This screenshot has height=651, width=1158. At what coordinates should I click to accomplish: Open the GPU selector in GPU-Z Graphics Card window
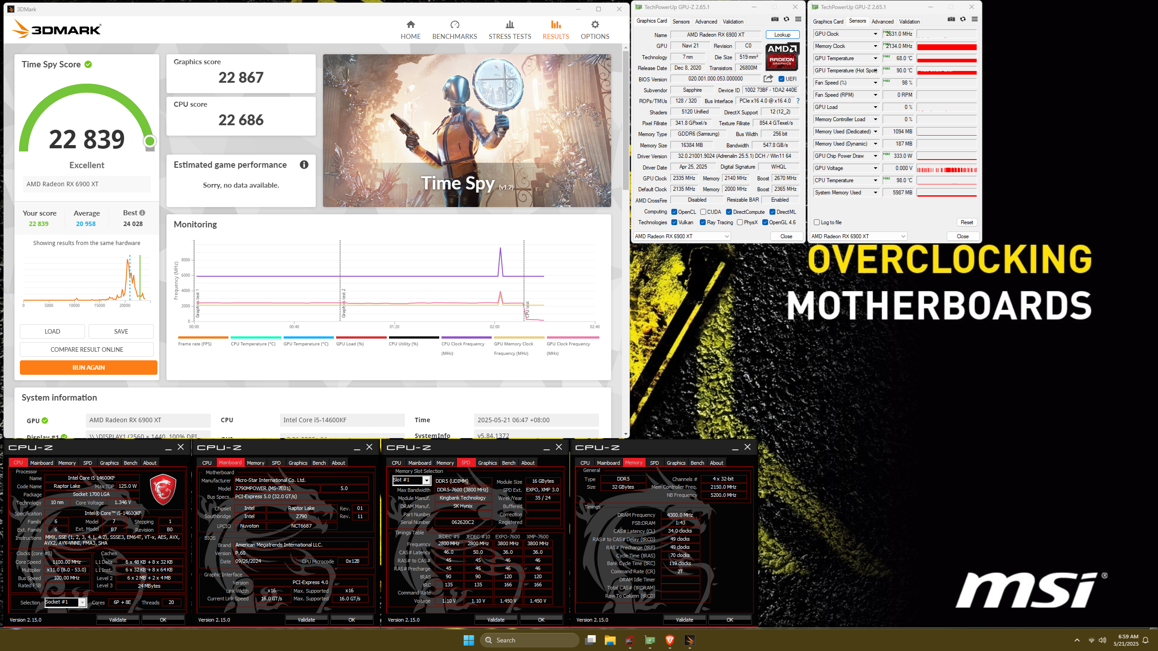point(682,236)
